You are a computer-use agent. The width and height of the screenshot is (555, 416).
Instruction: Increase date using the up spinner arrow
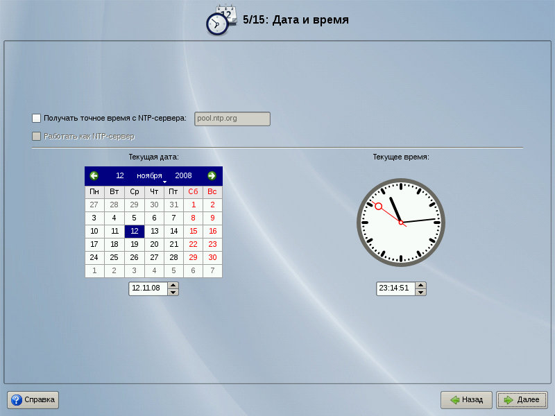tap(173, 285)
